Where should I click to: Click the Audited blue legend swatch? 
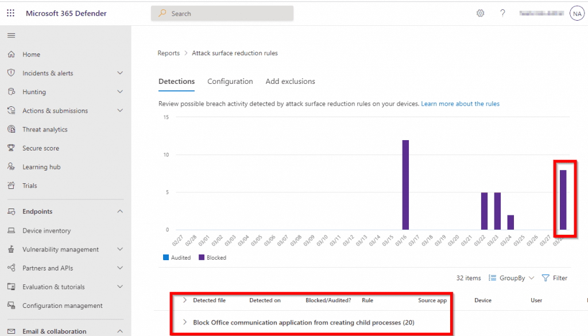[x=166, y=257]
